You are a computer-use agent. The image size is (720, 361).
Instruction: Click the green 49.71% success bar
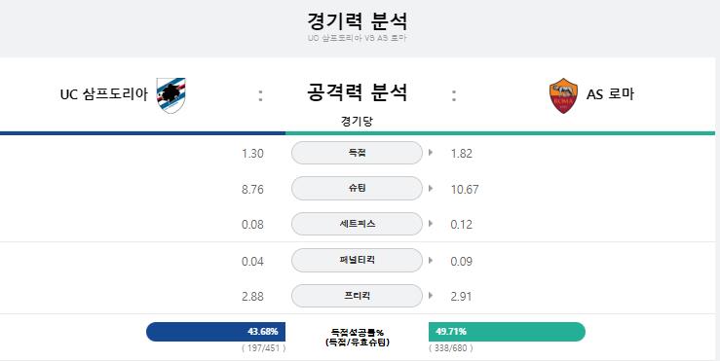(507, 332)
